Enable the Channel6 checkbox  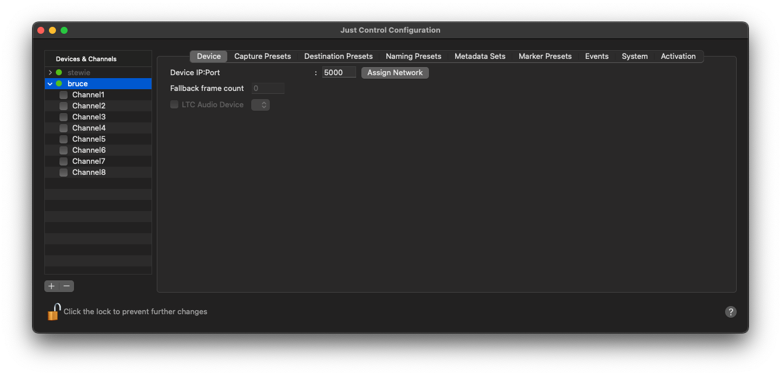[64, 150]
